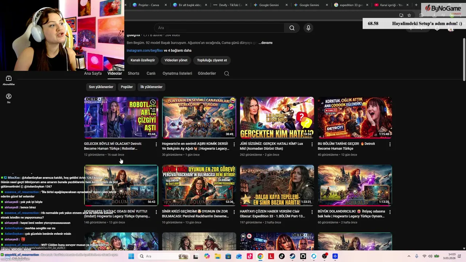The image size is (466, 262).
Task: Switch to the Shorts channel tab
Action: click(x=134, y=74)
